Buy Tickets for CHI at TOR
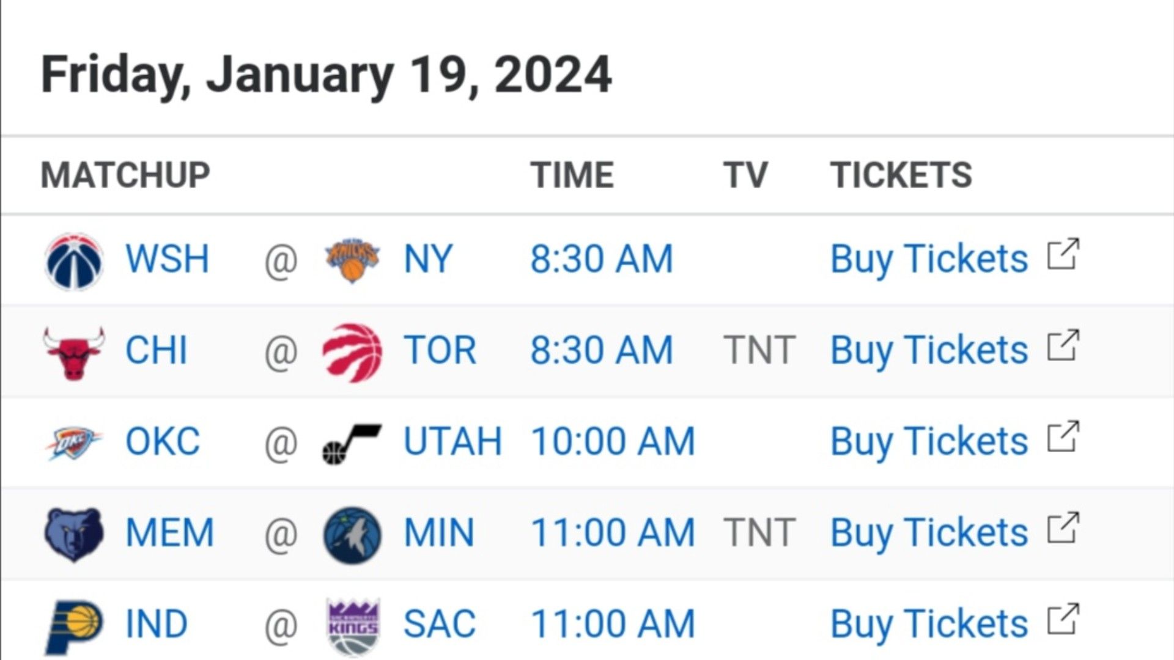The height and width of the screenshot is (660, 1174). 929,350
